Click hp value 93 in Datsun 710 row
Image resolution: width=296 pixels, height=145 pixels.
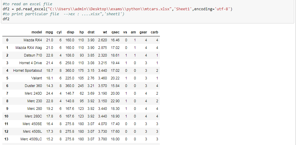82,55
